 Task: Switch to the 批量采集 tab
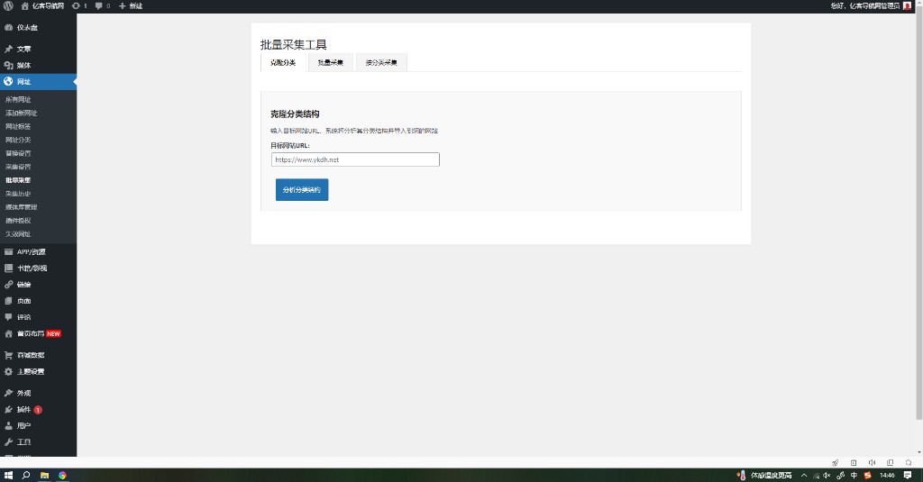pos(330,62)
